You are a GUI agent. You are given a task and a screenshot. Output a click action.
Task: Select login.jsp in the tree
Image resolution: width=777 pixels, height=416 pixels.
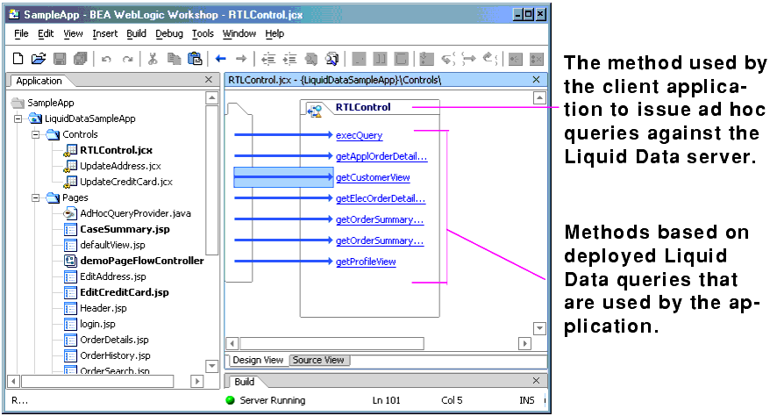(97, 324)
